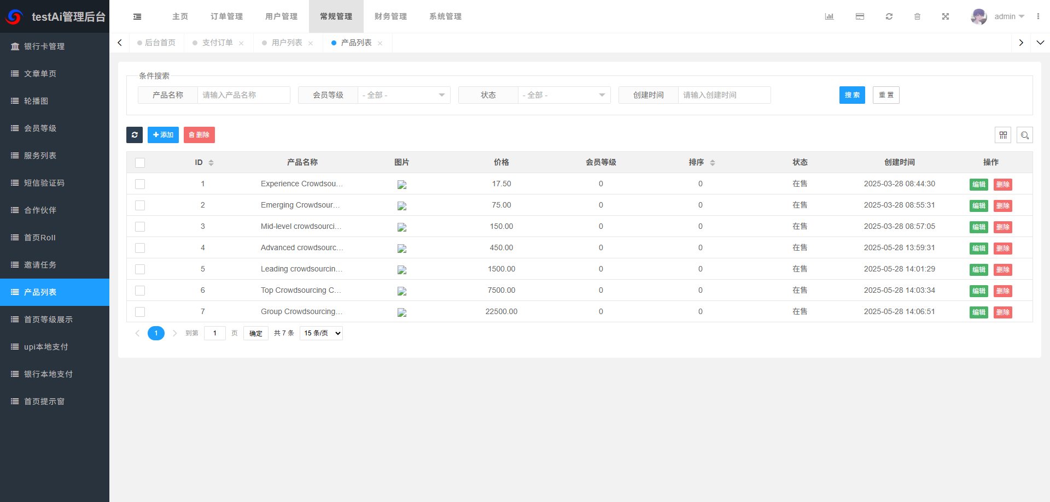Check the checkbox for product ID 3
1050x502 pixels.
(140, 227)
